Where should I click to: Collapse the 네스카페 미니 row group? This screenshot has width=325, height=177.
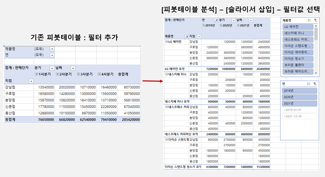[x=166, y=74]
